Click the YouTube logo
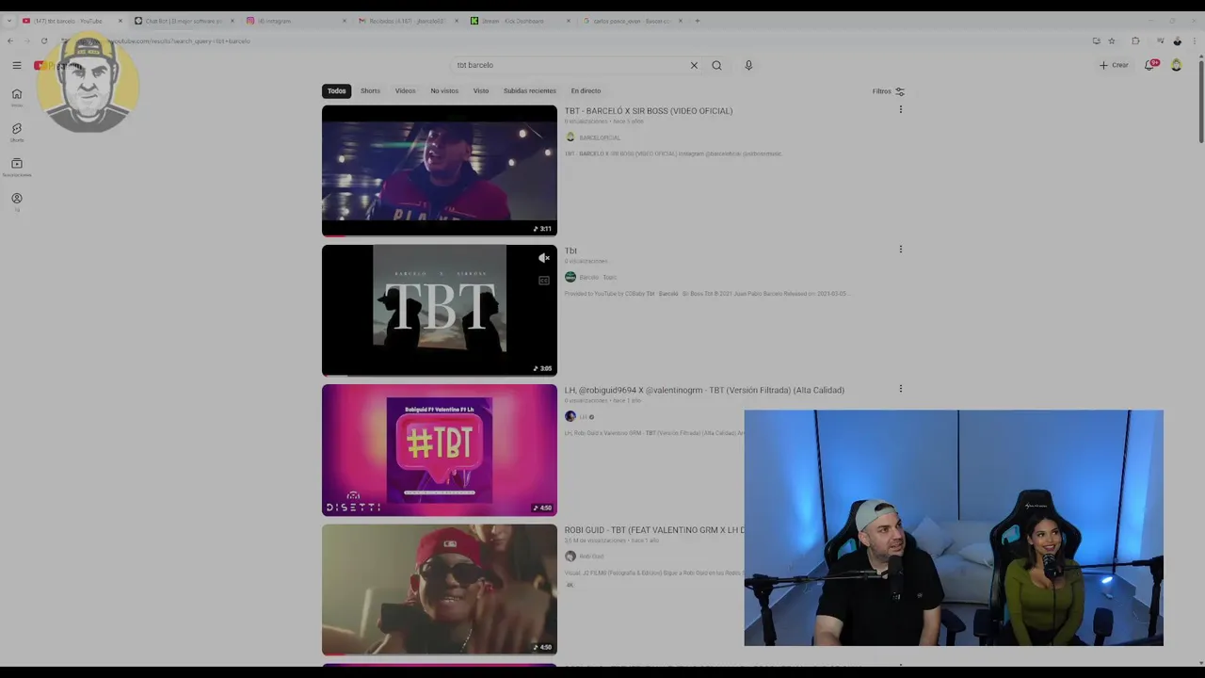Screen dimensions: 1205x678 point(58,65)
